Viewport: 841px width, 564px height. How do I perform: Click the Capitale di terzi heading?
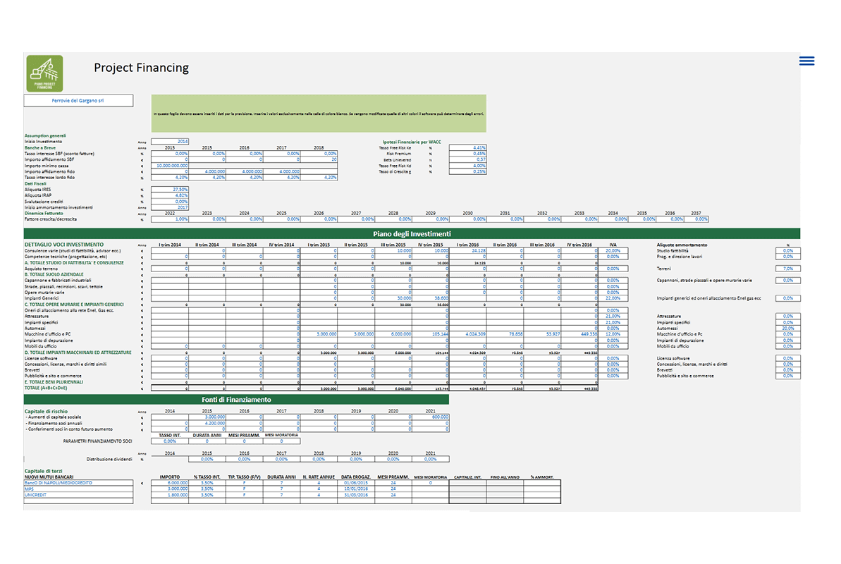[x=44, y=471]
